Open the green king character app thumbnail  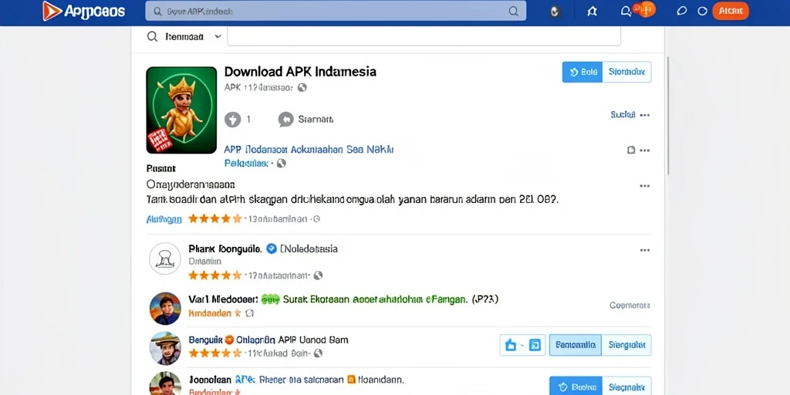pyautogui.click(x=181, y=110)
